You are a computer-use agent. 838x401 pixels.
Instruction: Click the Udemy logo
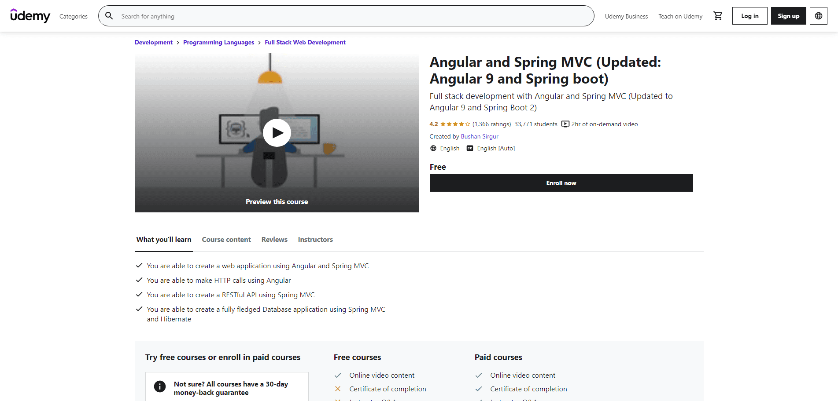[30, 16]
